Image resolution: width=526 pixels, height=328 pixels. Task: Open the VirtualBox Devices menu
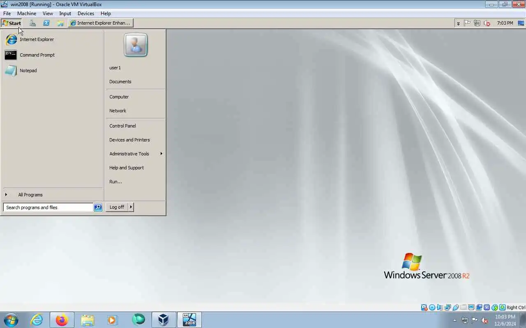[86, 14]
